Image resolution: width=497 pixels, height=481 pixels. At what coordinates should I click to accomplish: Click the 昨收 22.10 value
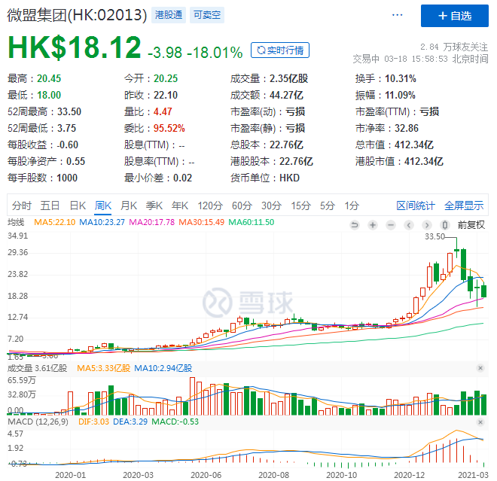166,95
